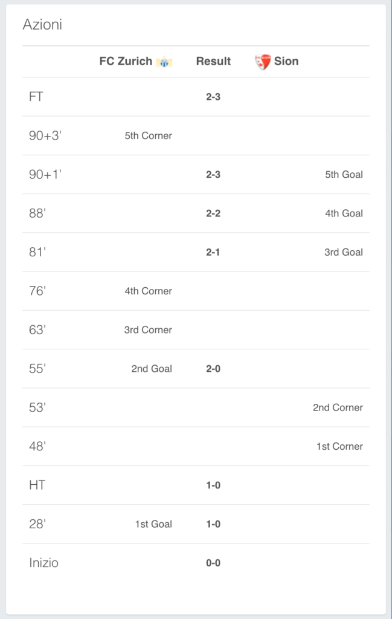The width and height of the screenshot is (392, 619).
Task: Click the Azioni section heading
Action: [42, 24]
